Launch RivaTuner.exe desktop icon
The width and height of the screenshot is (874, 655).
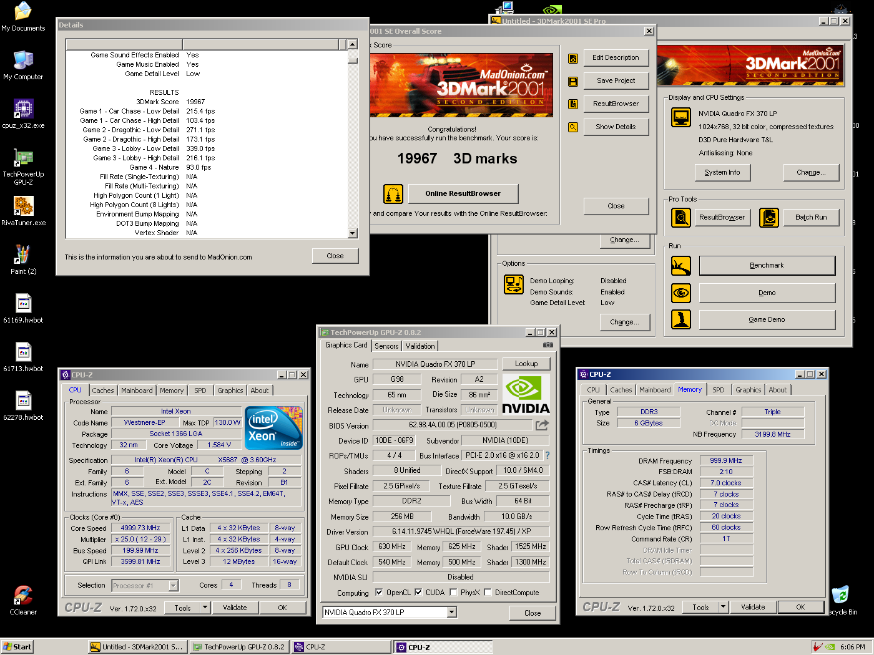[x=23, y=211]
